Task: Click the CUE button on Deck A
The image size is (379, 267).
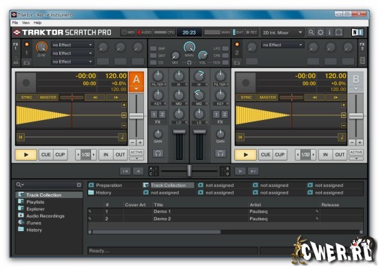Action: [x=46, y=155]
